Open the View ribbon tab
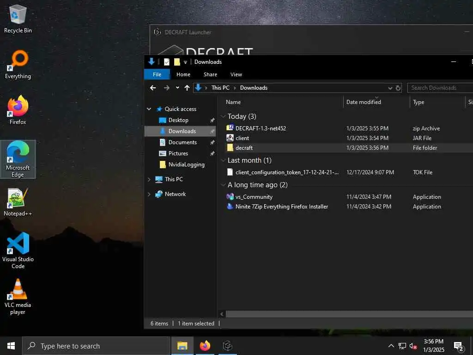This screenshot has height=355, width=473. [236, 74]
